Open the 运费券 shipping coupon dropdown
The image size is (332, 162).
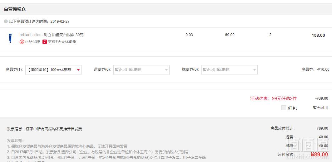point(141,70)
